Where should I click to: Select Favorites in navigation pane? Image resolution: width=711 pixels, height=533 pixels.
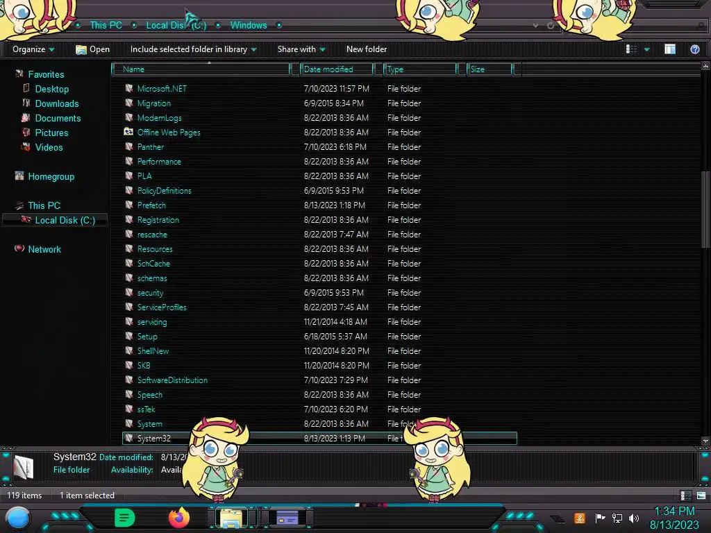[x=46, y=74]
